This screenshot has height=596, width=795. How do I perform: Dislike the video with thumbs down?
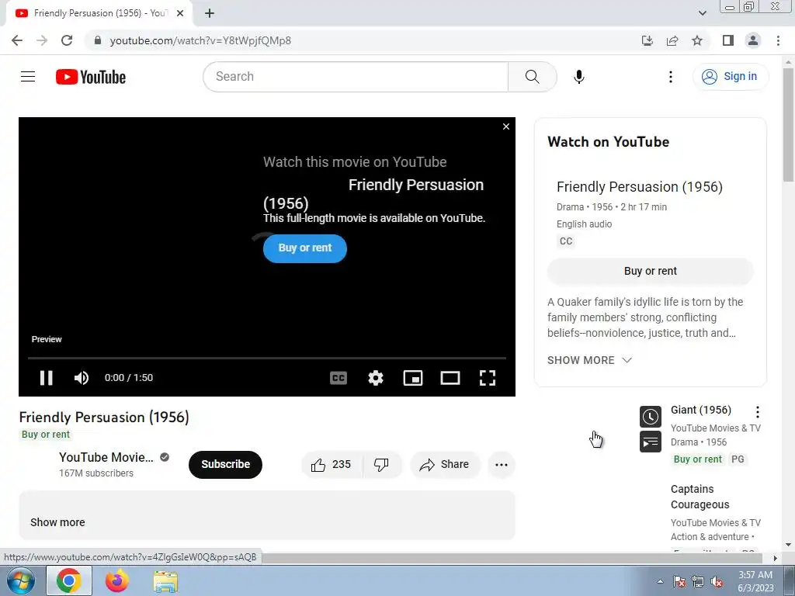[x=381, y=464]
